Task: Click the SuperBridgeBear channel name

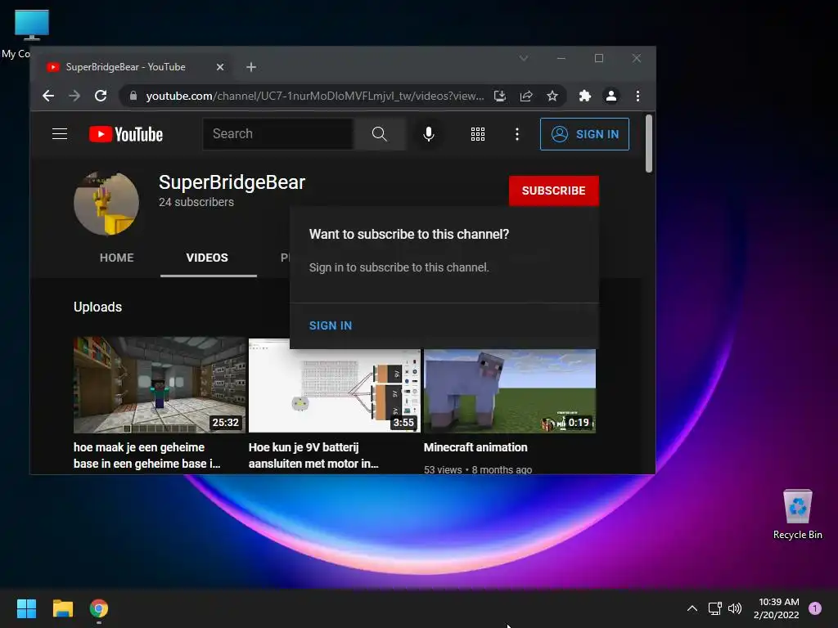Action: pyautogui.click(x=232, y=182)
